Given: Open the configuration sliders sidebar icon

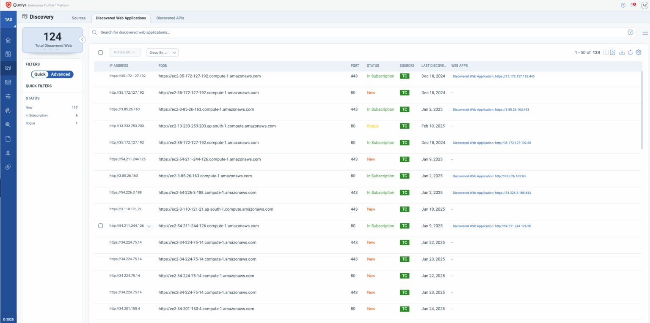Looking at the screenshot, I should [x=8, y=96].
